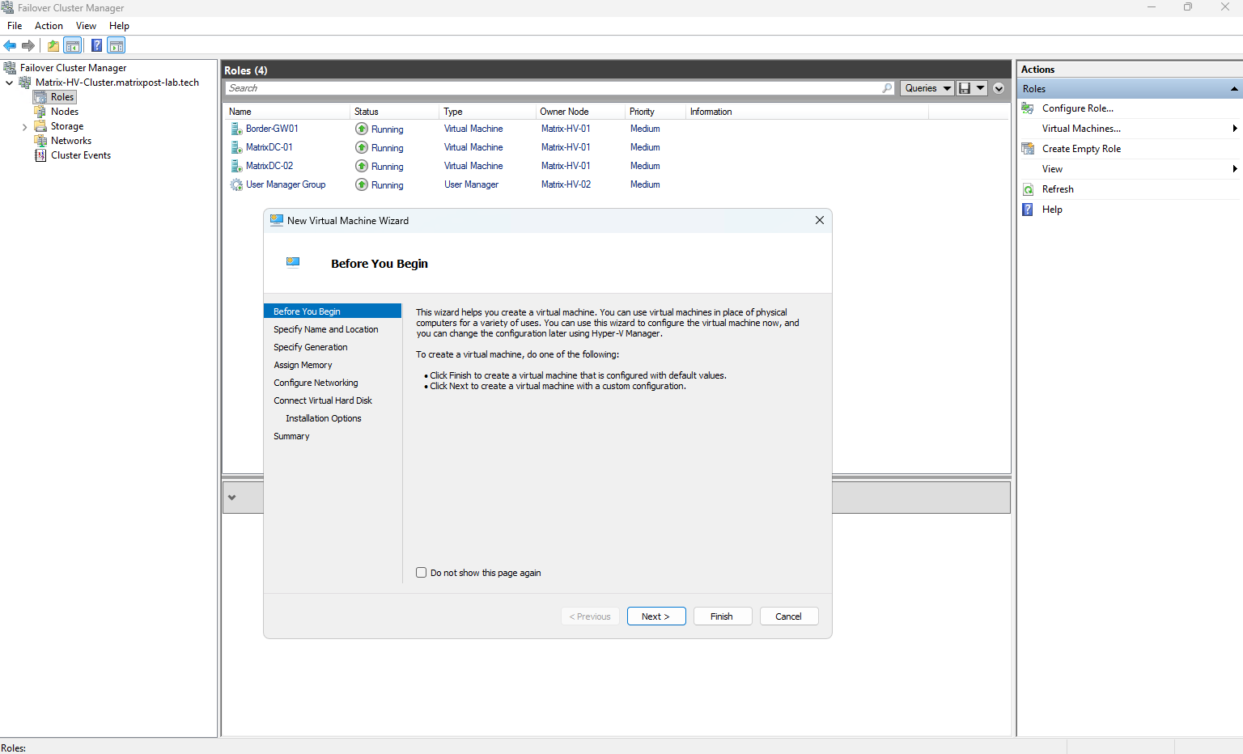Collapse the Matrix-HV-Cluster tree node
The height and width of the screenshot is (754, 1243).
coord(10,83)
